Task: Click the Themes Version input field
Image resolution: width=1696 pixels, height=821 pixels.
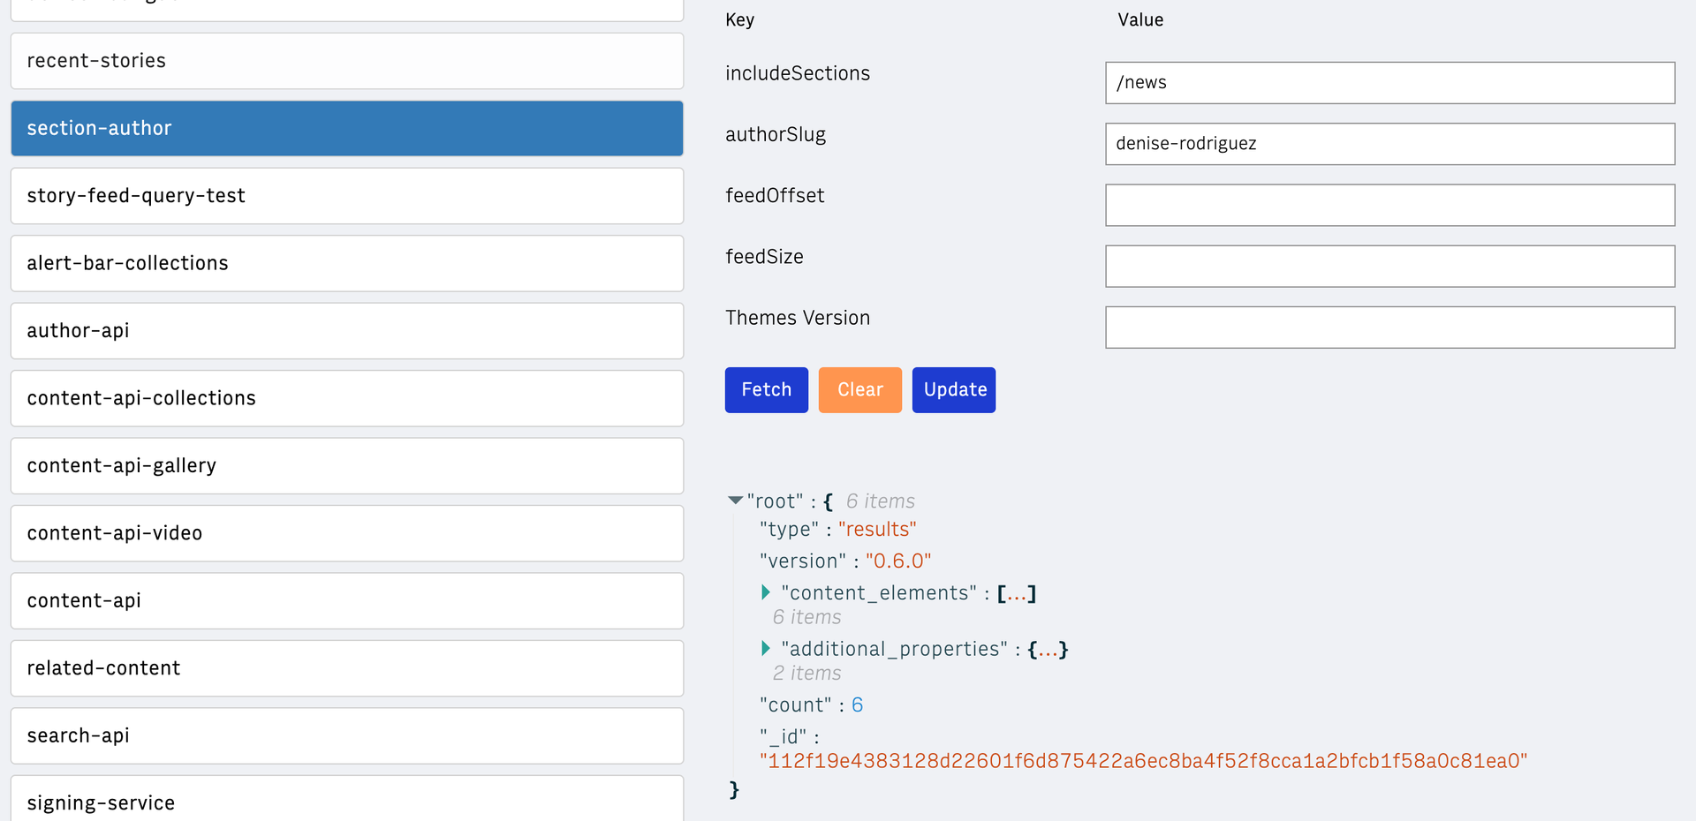Action: coord(1389,328)
